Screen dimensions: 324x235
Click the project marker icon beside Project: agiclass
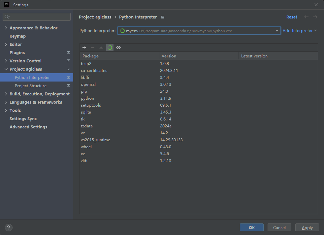68,69
